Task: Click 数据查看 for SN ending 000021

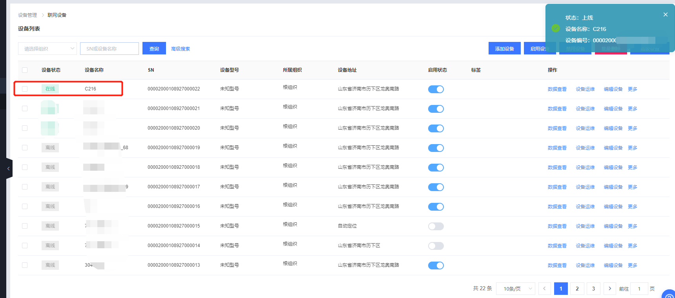Action: 557,109
